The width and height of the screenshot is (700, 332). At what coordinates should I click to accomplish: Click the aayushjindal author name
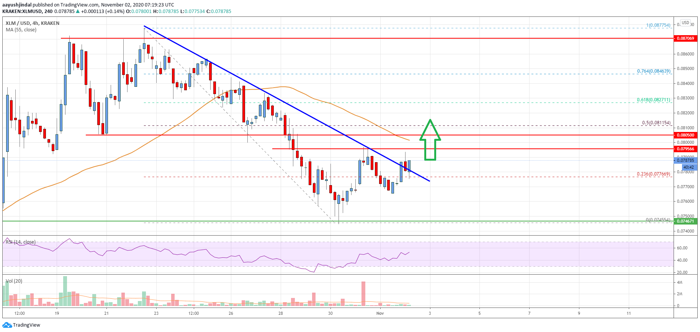click(x=17, y=5)
